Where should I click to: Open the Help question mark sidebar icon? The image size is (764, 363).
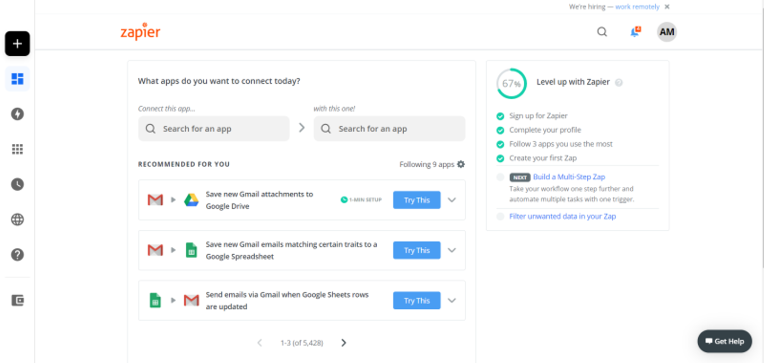click(x=18, y=255)
